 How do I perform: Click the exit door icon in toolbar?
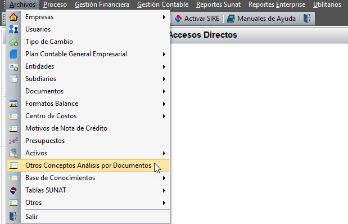click(x=308, y=19)
